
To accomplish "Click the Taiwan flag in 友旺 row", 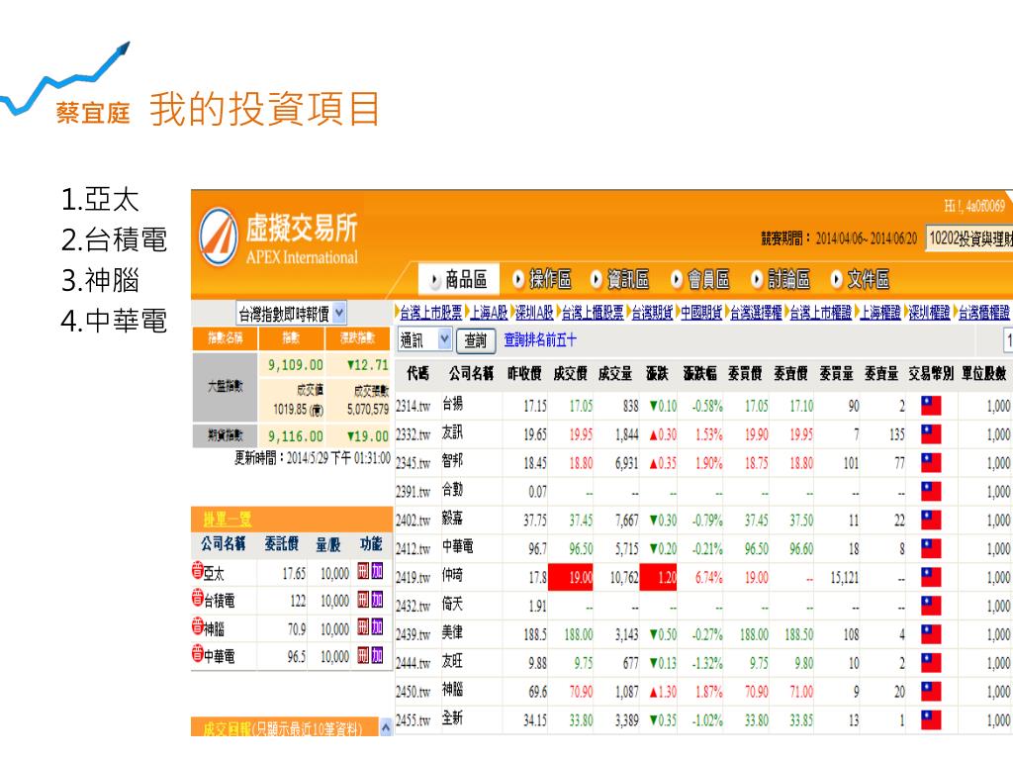I will click(931, 663).
